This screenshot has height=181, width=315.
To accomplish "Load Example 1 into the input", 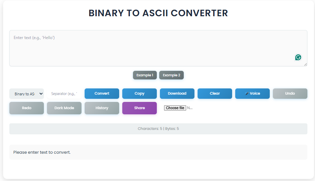I will [145, 75].
